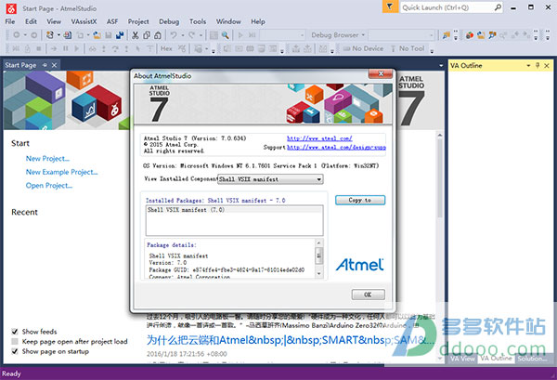The height and width of the screenshot is (380, 557).
Task: Open the Project menu
Action: [x=138, y=21]
